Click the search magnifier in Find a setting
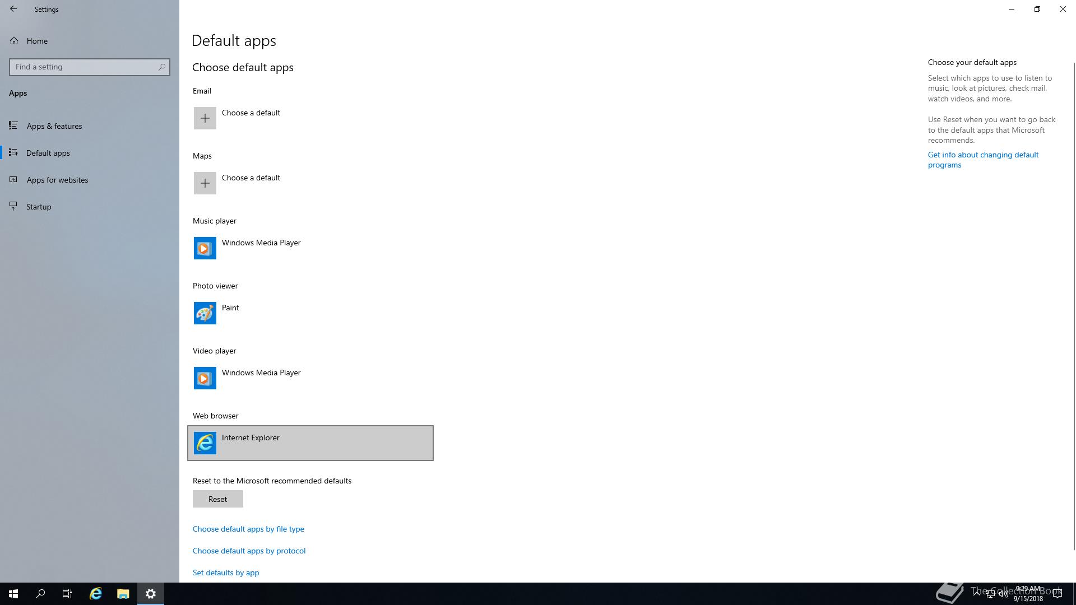This screenshot has height=605, width=1076. tap(162, 67)
